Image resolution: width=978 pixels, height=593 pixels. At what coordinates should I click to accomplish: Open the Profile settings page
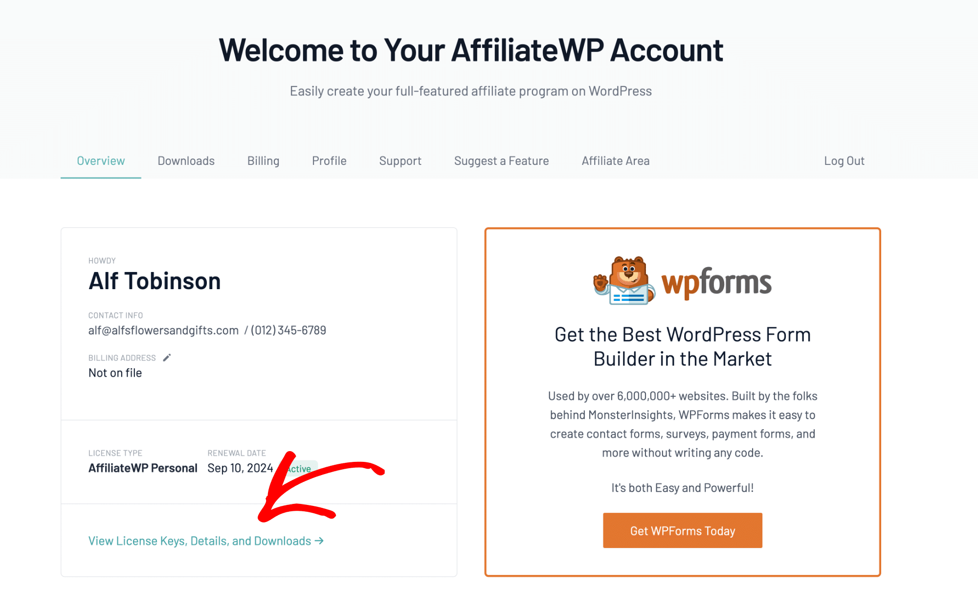[329, 160]
